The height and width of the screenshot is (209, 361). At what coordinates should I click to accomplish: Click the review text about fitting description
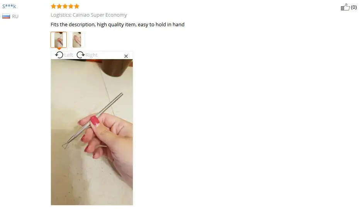(117, 24)
